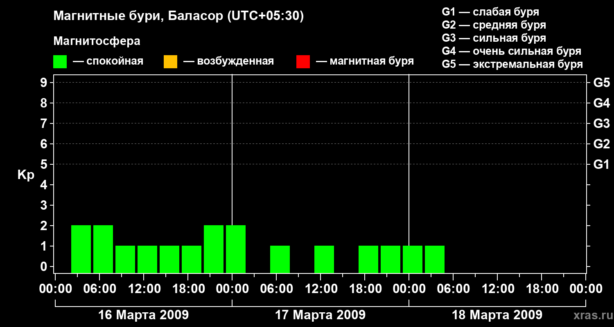Click the 'G1 — слабая буря' legend line
614x327 pixels.
tap(490, 12)
